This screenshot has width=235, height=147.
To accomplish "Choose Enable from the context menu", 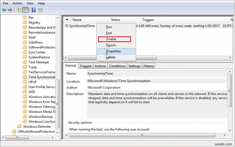I will 116,39.
